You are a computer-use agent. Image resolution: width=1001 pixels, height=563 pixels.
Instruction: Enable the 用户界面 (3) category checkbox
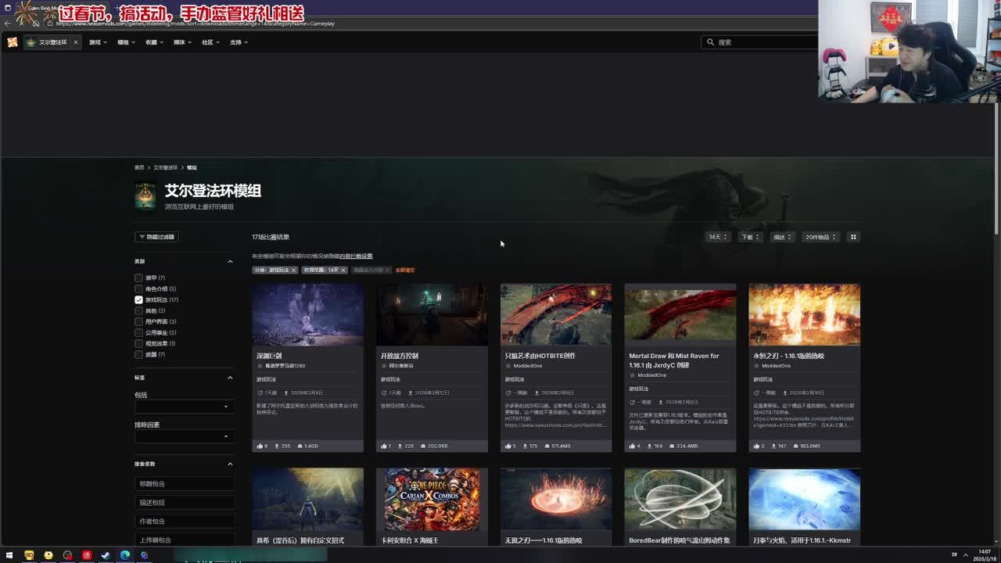pyautogui.click(x=138, y=322)
